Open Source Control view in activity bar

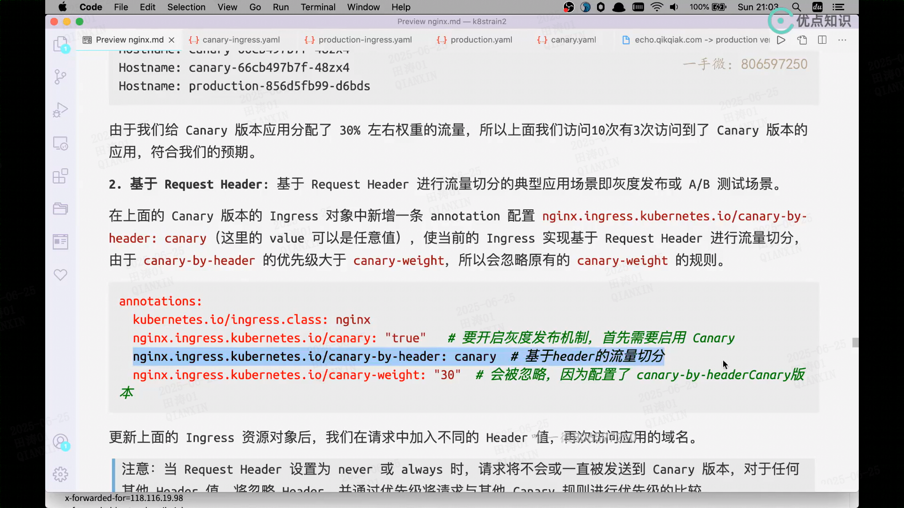click(x=60, y=77)
